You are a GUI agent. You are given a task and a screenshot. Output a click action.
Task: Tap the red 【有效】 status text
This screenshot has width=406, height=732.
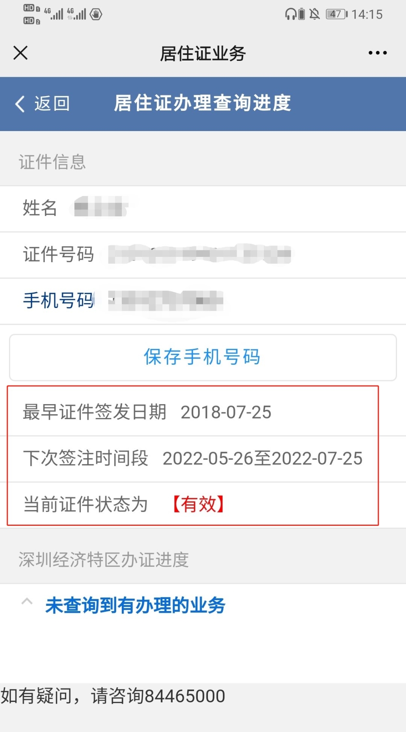pos(199,504)
